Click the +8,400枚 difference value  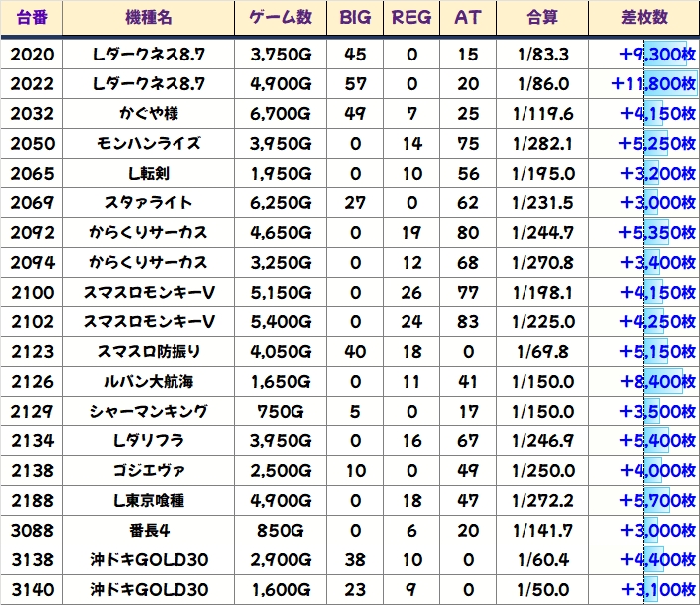tap(657, 381)
